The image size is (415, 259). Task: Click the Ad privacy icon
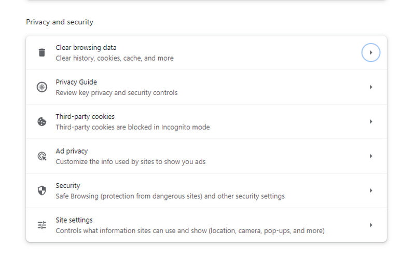click(x=42, y=156)
